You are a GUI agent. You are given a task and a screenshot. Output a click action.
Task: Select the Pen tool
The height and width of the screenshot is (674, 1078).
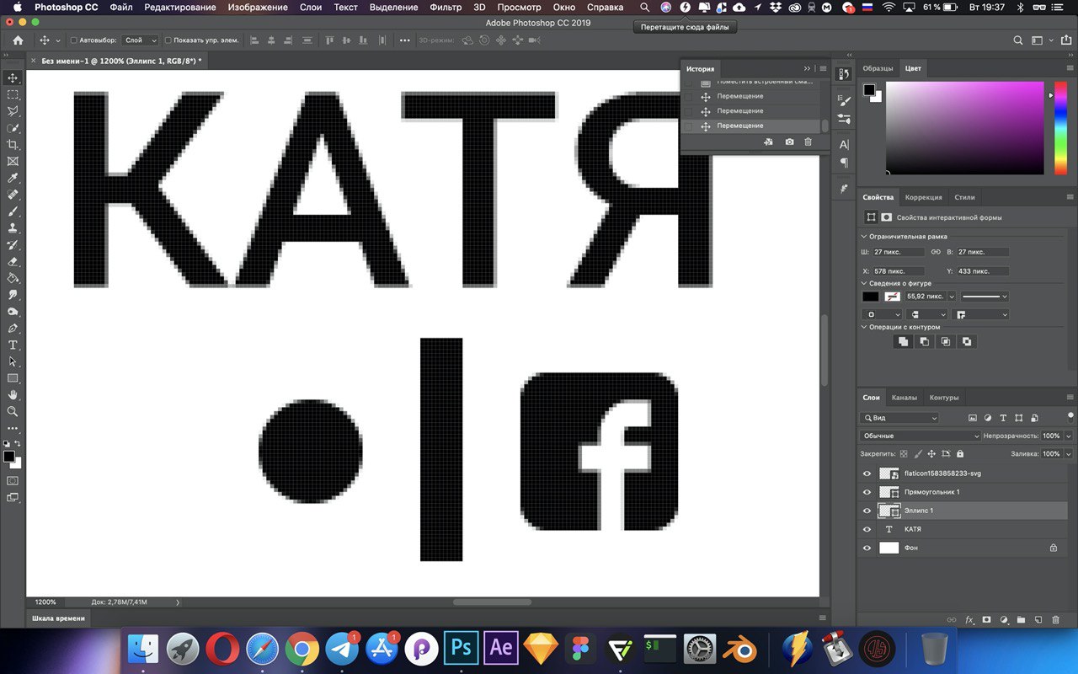coord(13,329)
